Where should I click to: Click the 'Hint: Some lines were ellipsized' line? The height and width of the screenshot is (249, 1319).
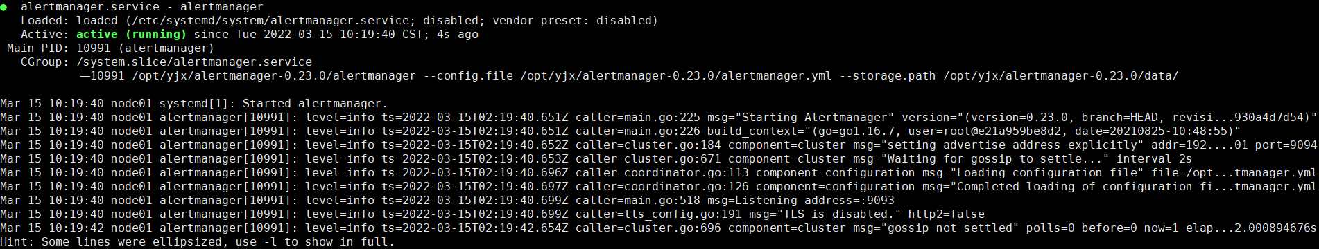coord(197,242)
